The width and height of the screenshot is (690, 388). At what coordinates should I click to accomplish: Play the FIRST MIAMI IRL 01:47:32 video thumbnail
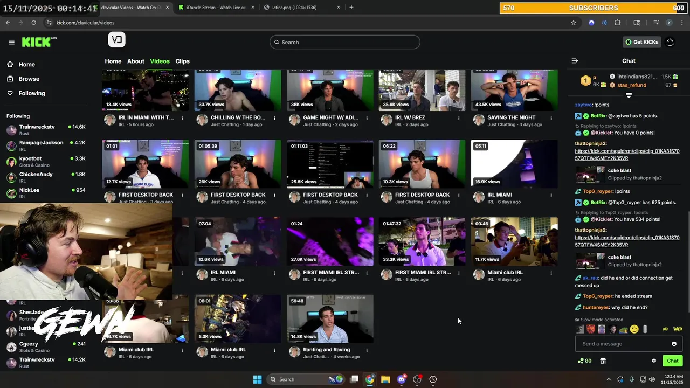[422, 241]
